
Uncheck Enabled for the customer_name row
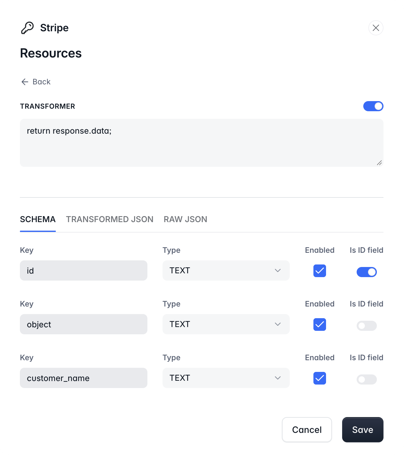click(320, 378)
